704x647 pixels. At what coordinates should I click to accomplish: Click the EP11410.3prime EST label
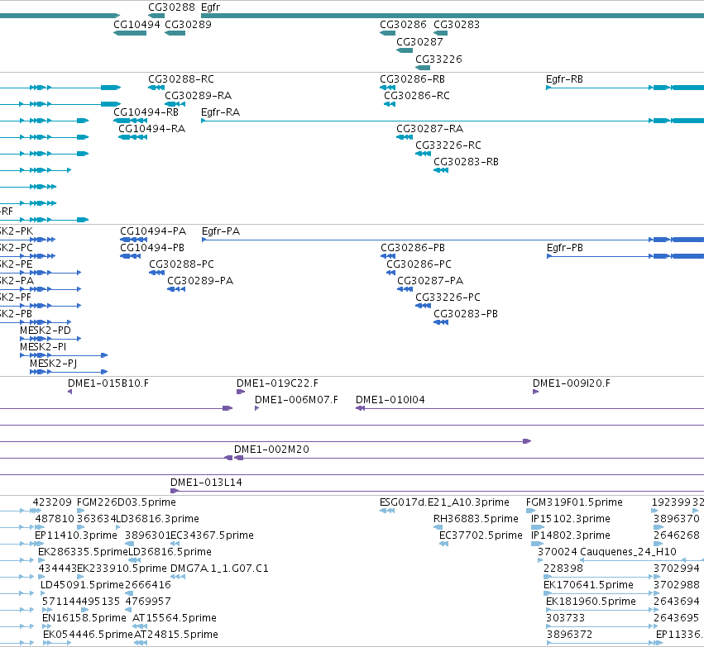[76, 535]
